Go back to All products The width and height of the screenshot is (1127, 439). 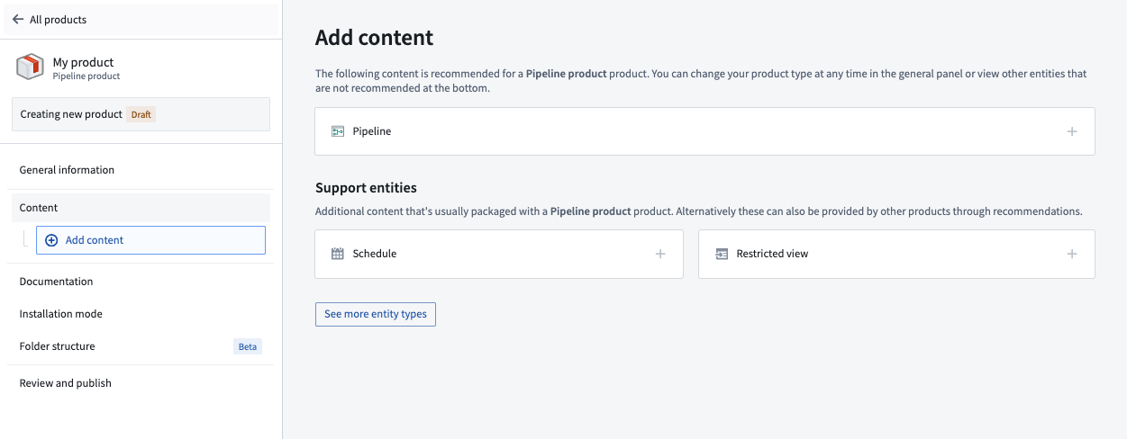coord(141,19)
